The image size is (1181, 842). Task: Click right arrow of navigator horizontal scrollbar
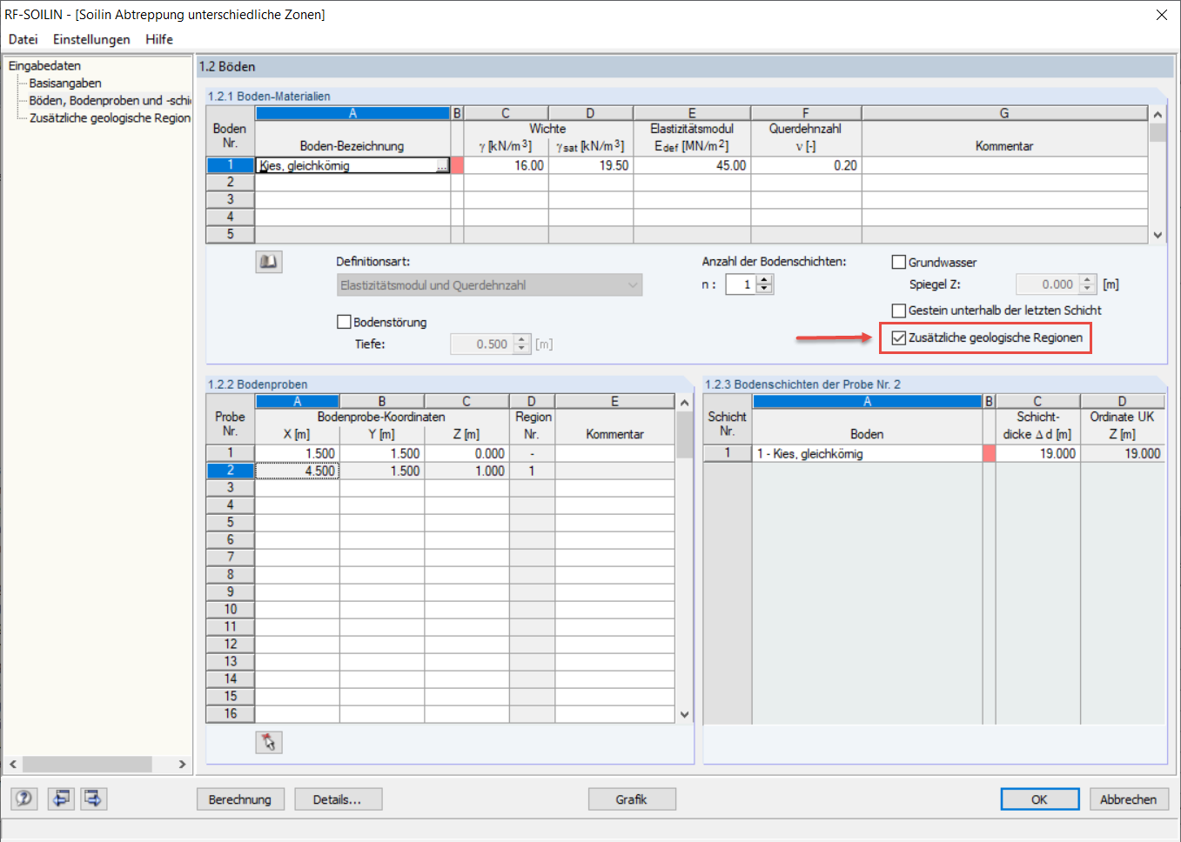click(182, 764)
